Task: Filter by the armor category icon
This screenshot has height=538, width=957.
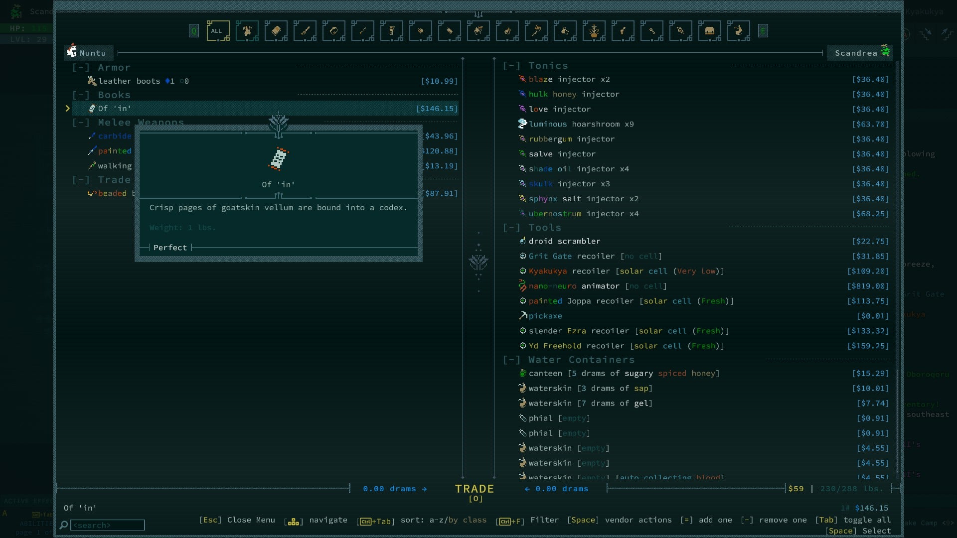Action: point(247,31)
